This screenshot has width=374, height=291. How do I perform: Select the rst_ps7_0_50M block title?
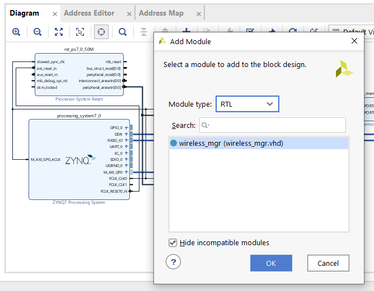click(x=79, y=49)
